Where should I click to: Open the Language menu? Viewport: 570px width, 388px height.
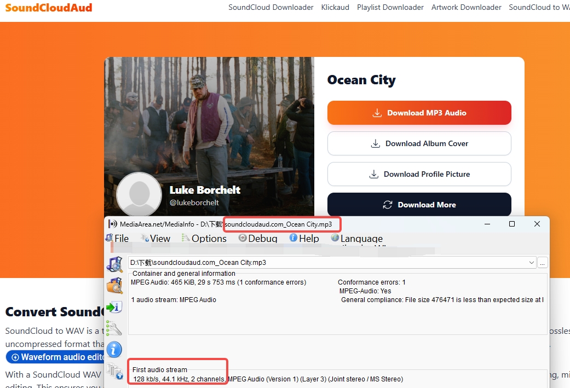[x=360, y=238]
